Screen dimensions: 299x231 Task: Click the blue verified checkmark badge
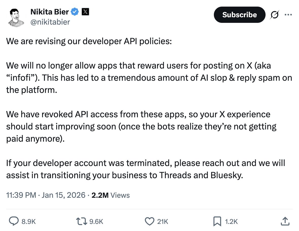coord(75,12)
